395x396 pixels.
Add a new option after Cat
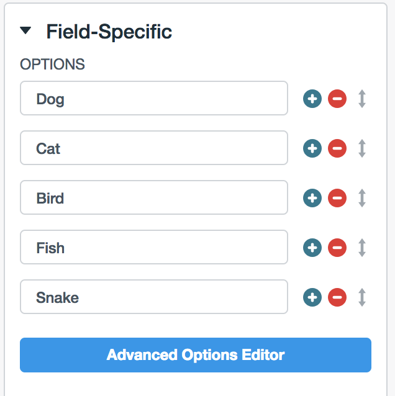(312, 148)
